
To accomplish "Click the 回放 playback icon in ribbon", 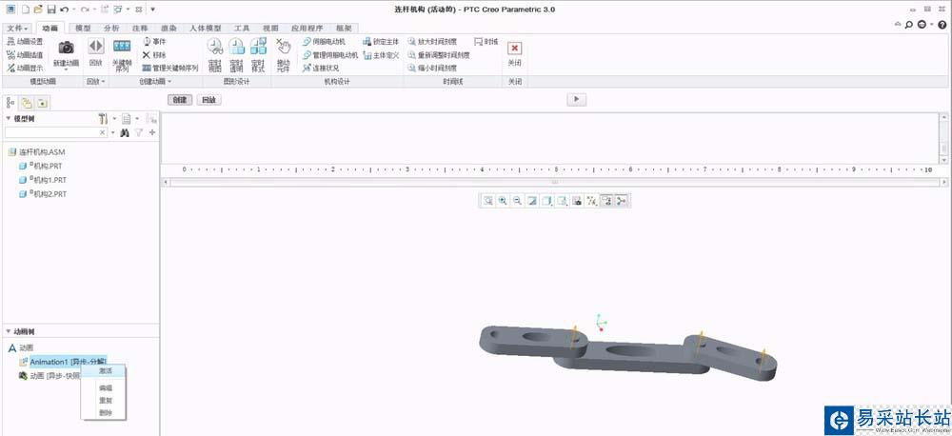I will point(95,46).
